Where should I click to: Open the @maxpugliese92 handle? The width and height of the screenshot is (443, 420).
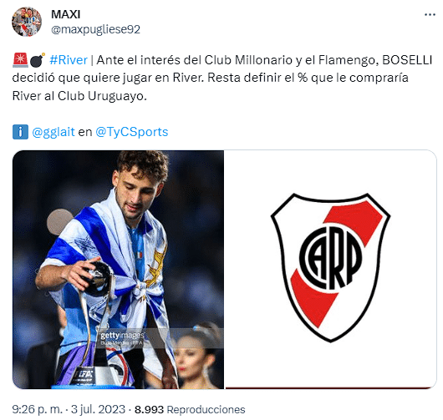pos(95,29)
